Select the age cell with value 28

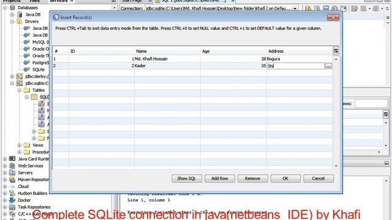point(233,59)
